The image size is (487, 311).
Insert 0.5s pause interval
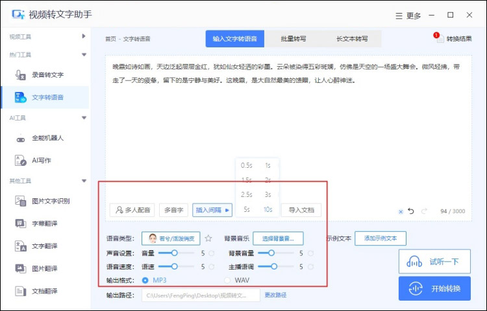click(x=247, y=165)
